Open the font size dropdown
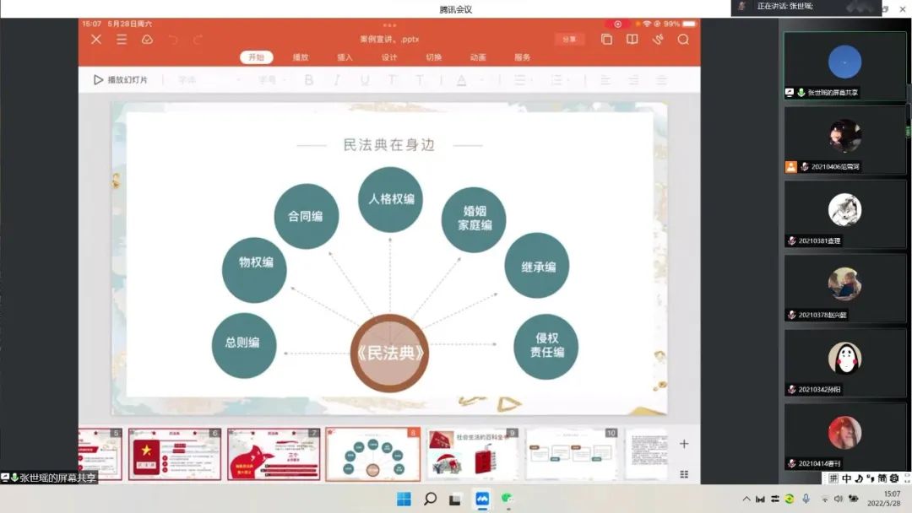Screen dimensions: 912x513 272,80
